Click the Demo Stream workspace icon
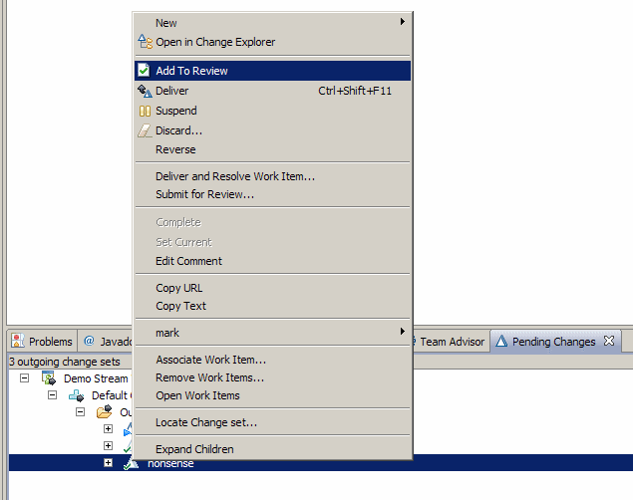 coord(49,377)
